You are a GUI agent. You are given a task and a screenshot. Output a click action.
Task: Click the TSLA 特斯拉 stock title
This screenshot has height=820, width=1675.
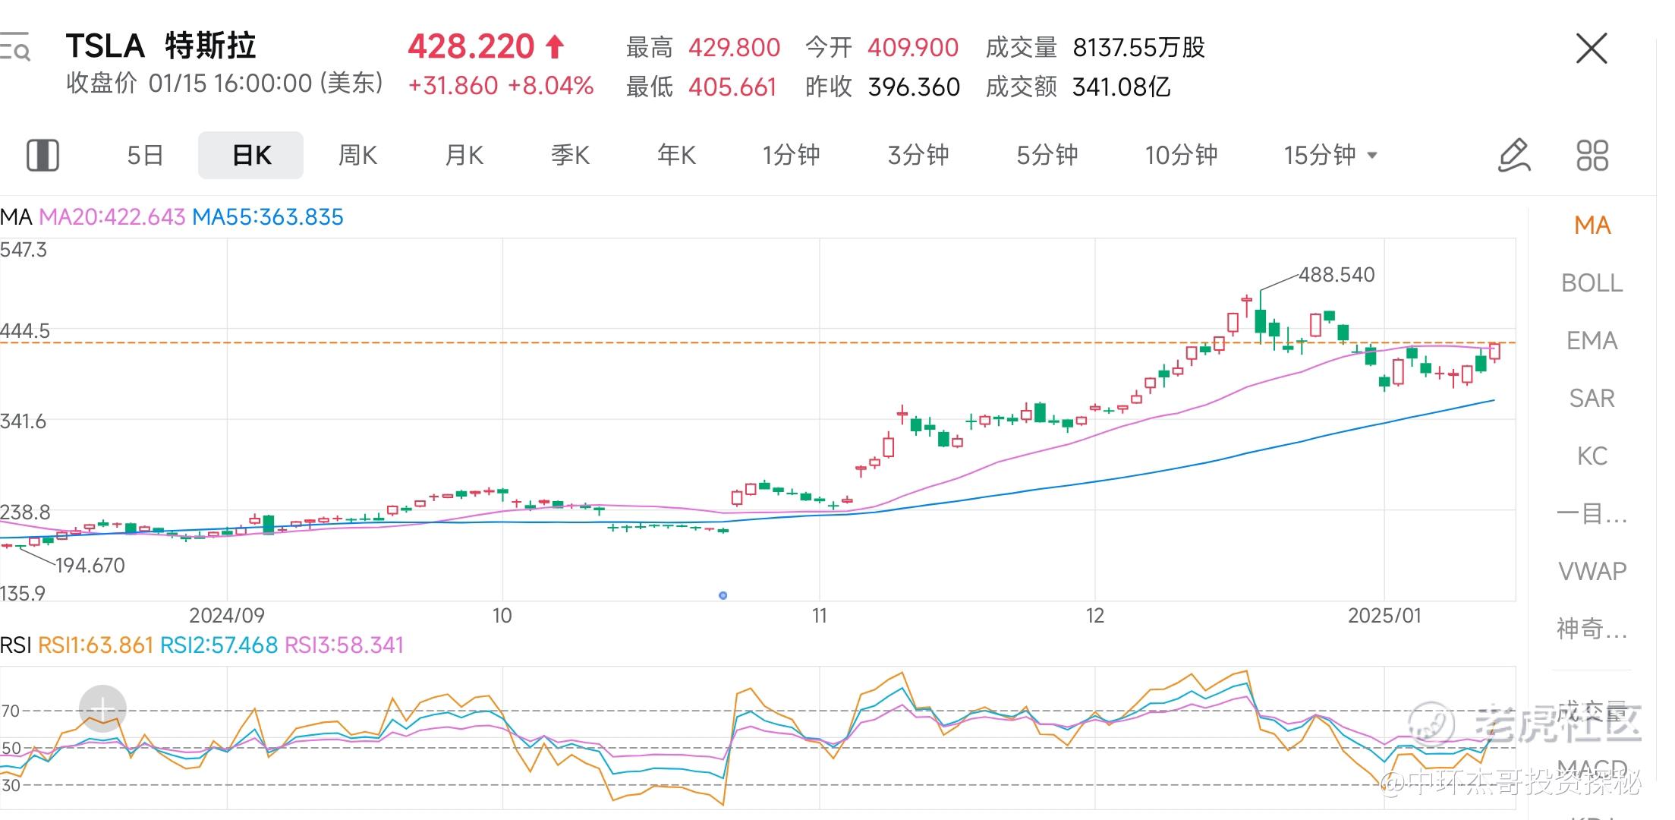coord(161,46)
